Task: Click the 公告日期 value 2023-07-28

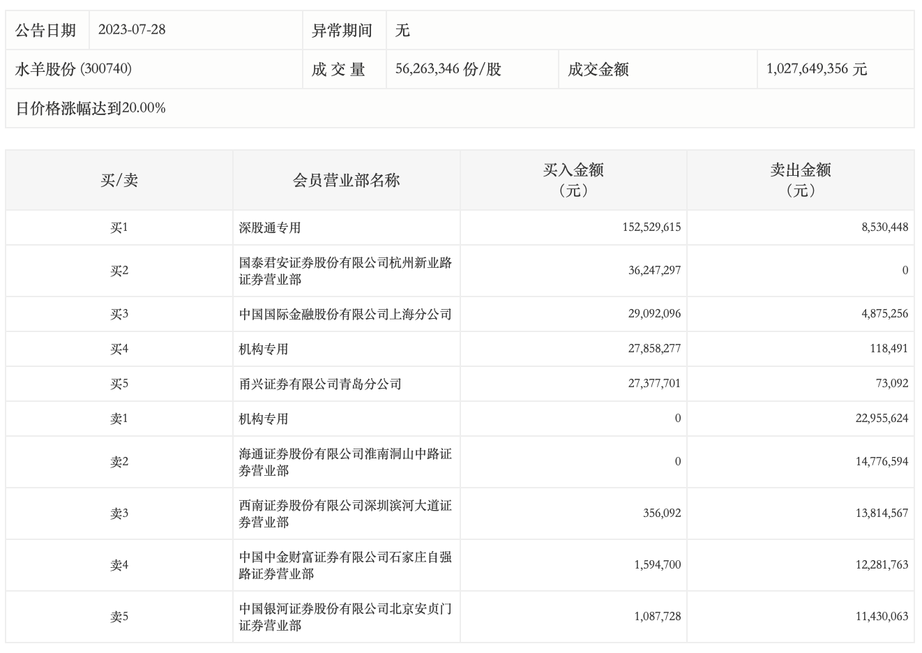Action: pos(132,30)
